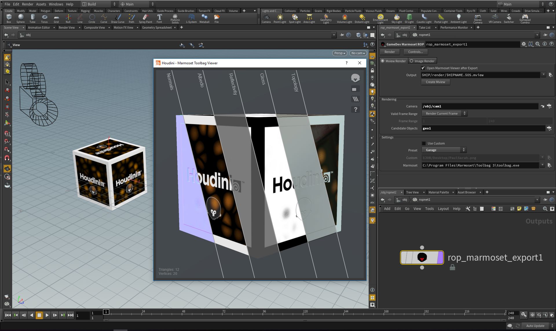Viewport: 556px width, 331px height.
Task: Open the Windows menu
Action: pos(56,4)
